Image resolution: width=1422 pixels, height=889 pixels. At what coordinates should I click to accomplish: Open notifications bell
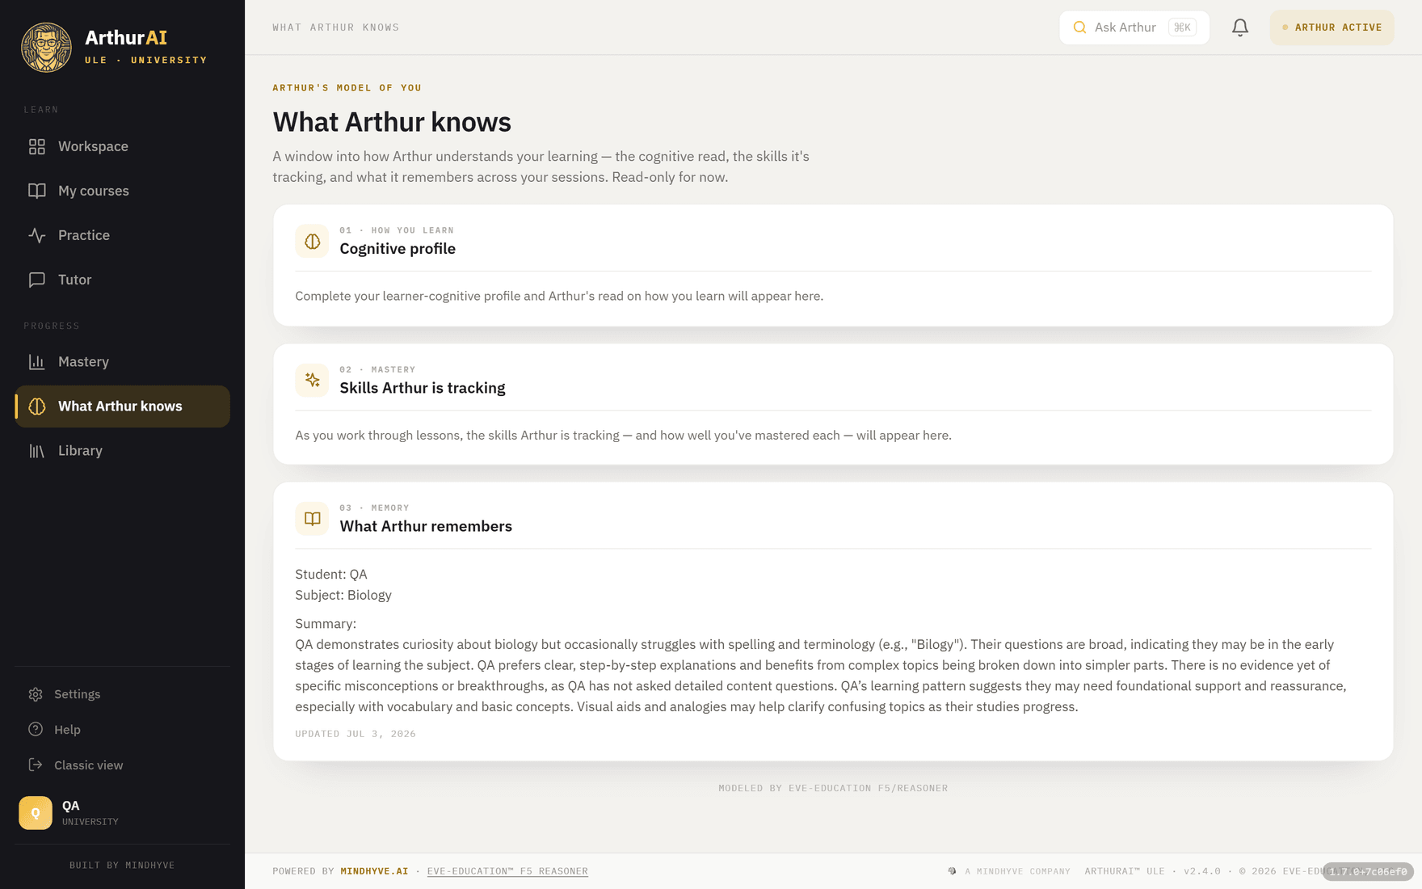point(1240,27)
